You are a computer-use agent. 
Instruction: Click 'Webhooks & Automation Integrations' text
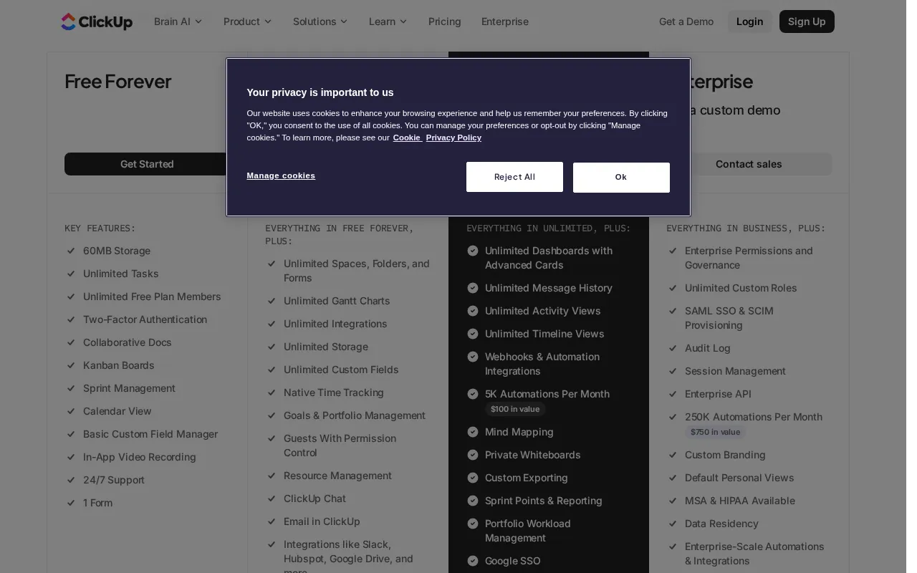click(x=542, y=364)
